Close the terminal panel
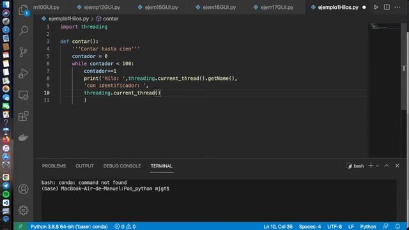This screenshot has width=409, height=230. pyautogui.click(x=397, y=165)
